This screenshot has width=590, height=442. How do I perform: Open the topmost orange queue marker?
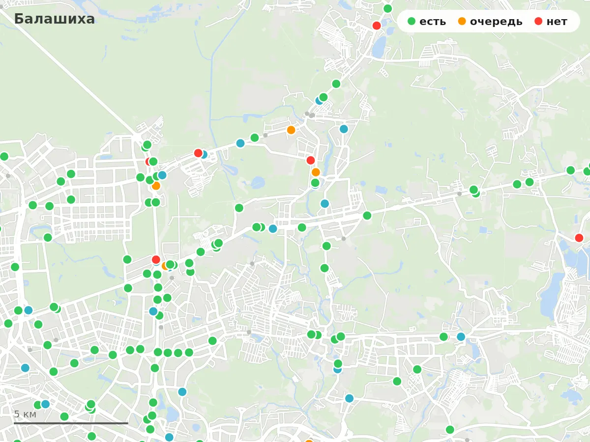coord(291,130)
